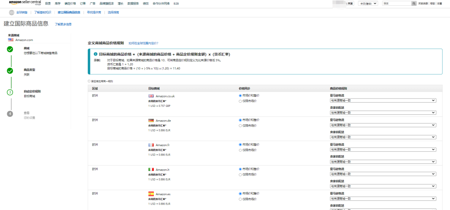Click the 绩效 menu
This screenshot has height=210, width=450.
coord(146,3)
